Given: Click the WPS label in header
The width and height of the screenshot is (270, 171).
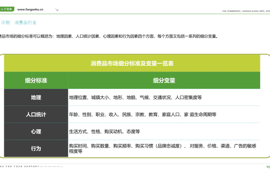Looking at the screenshot, I should tap(262, 11).
